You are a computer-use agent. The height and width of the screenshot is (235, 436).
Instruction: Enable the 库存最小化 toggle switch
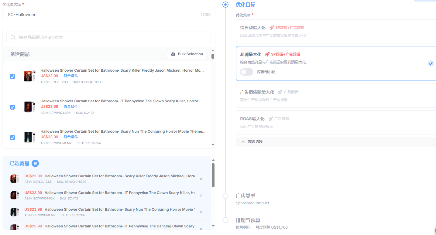pyautogui.click(x=246, y=72)
